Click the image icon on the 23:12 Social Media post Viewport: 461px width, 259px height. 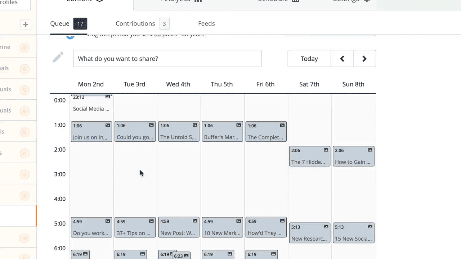point(108,96)
